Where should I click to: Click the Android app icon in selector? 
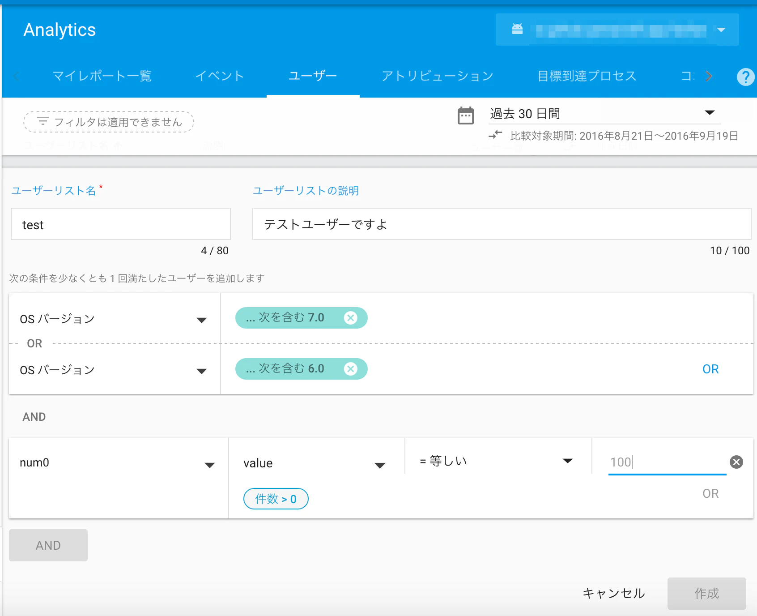517,30
